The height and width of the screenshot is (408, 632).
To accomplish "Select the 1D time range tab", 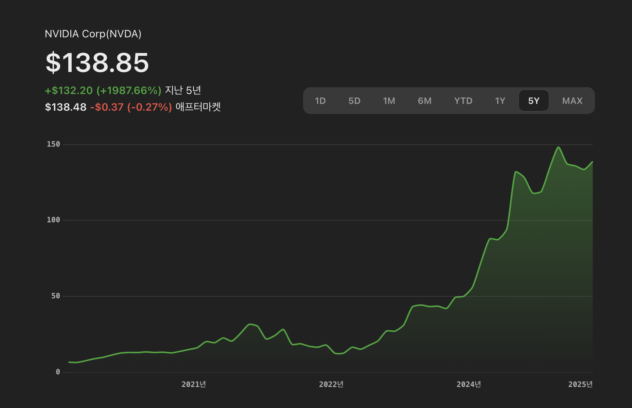I will (x=320, y=101).
